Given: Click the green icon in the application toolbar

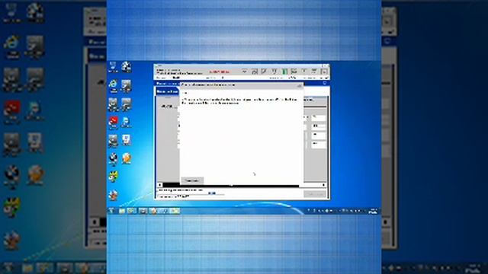Looking at the screenshot, I should [x=284, y=72].
